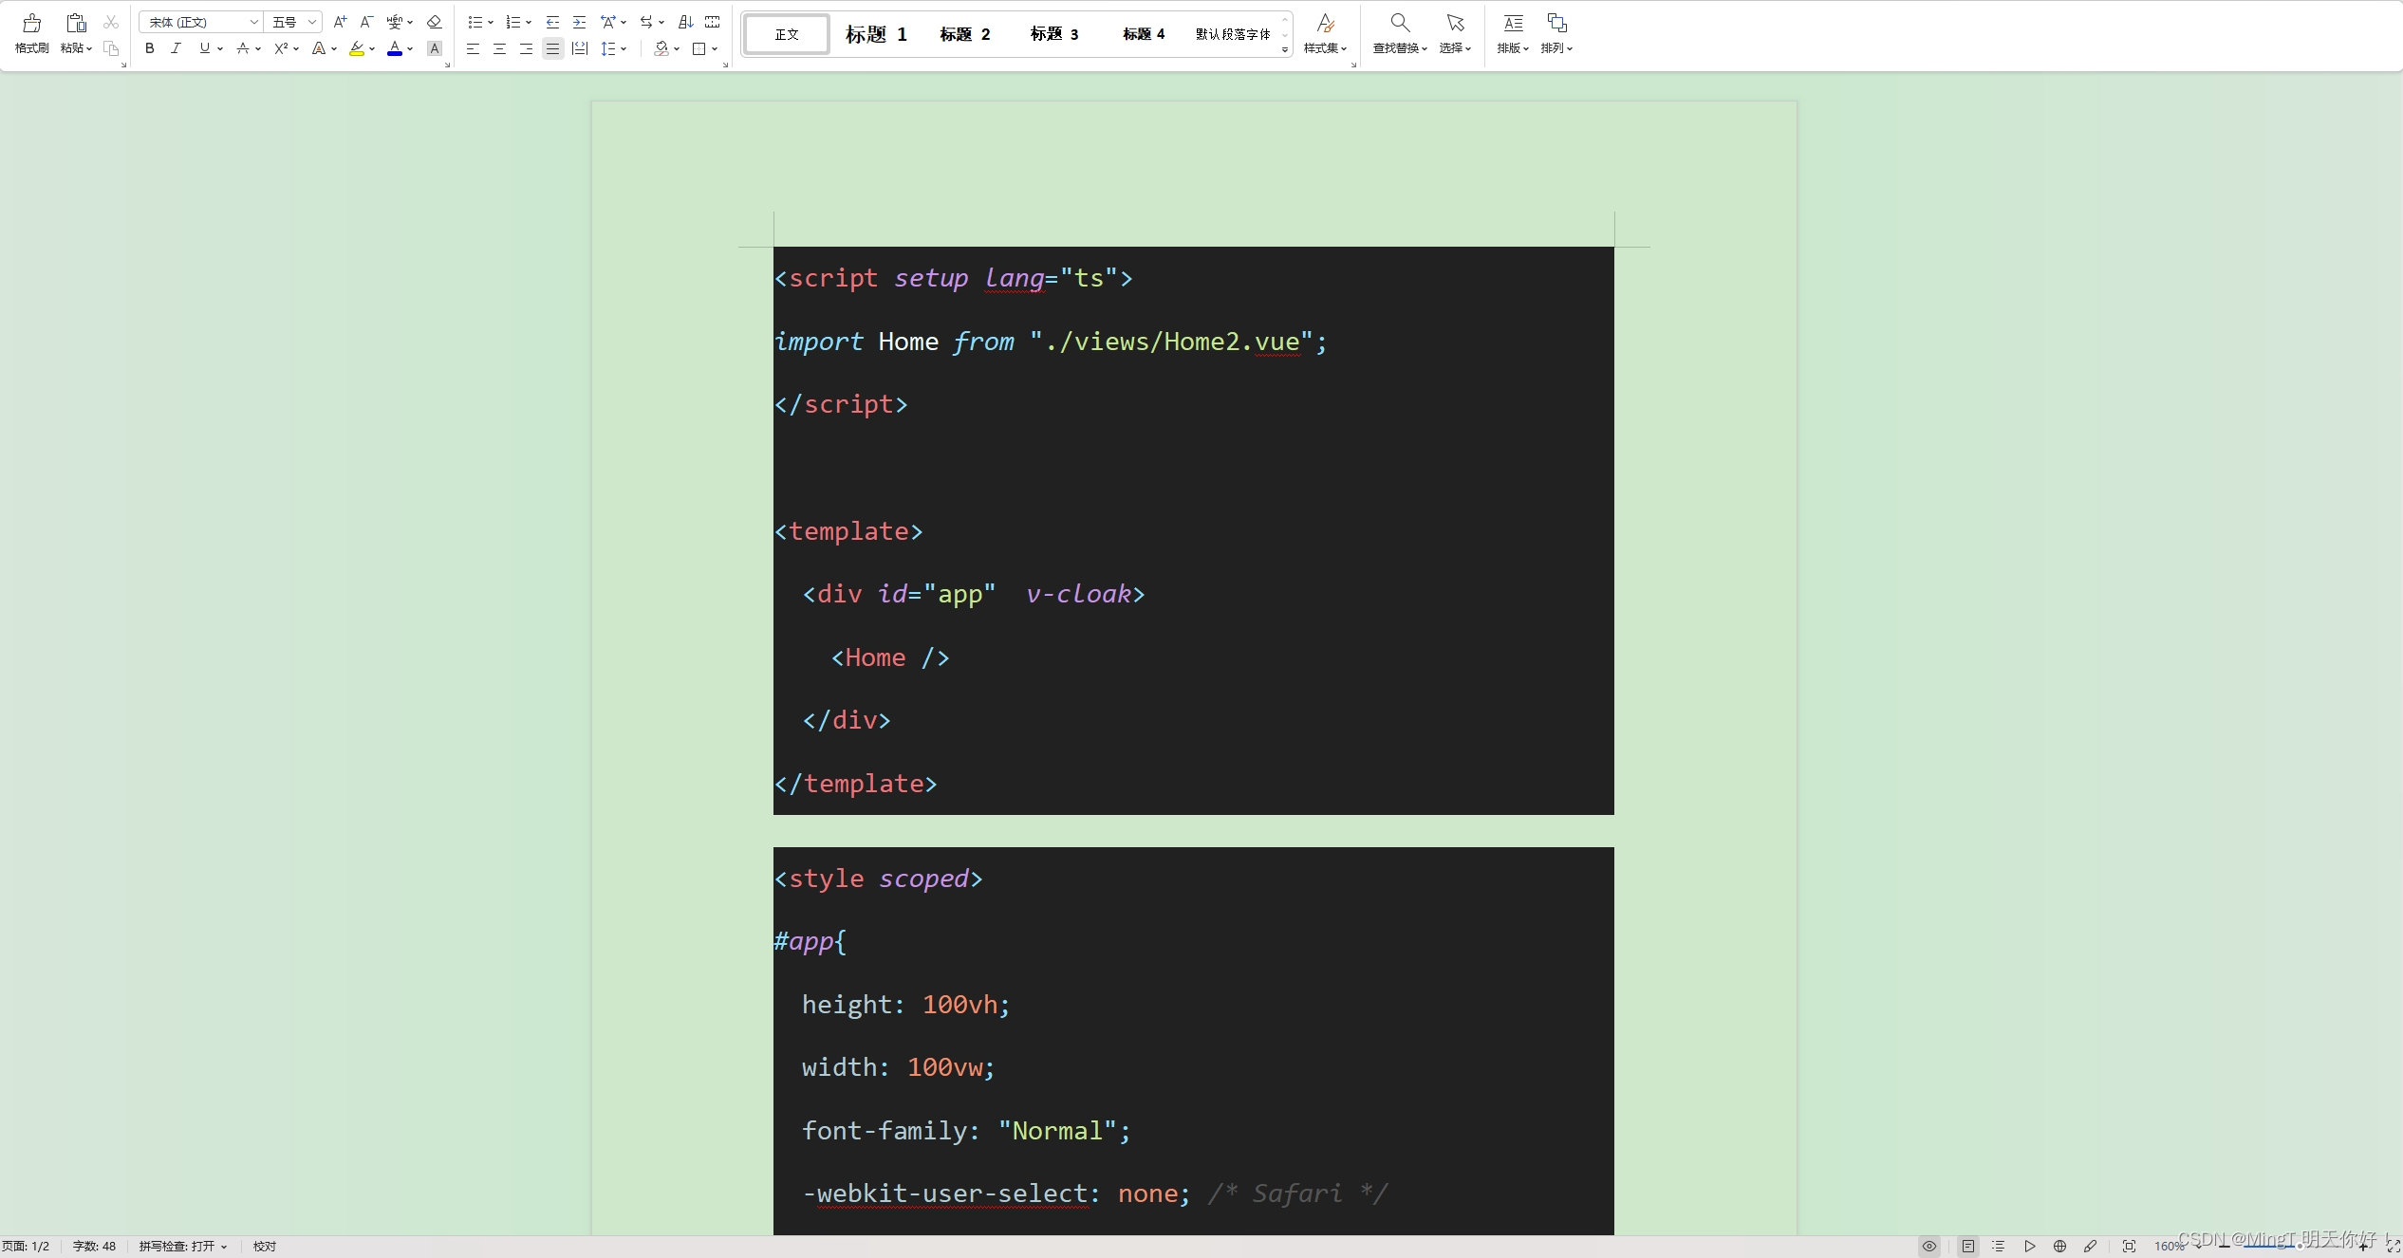Screen dimensions: 2403x1258
Task: Apply the 标题 1 heading style
Action: coord(876,34)
